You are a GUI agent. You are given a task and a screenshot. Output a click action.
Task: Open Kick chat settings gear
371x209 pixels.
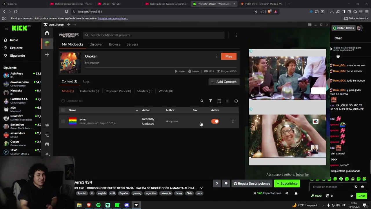coord(352,196)
